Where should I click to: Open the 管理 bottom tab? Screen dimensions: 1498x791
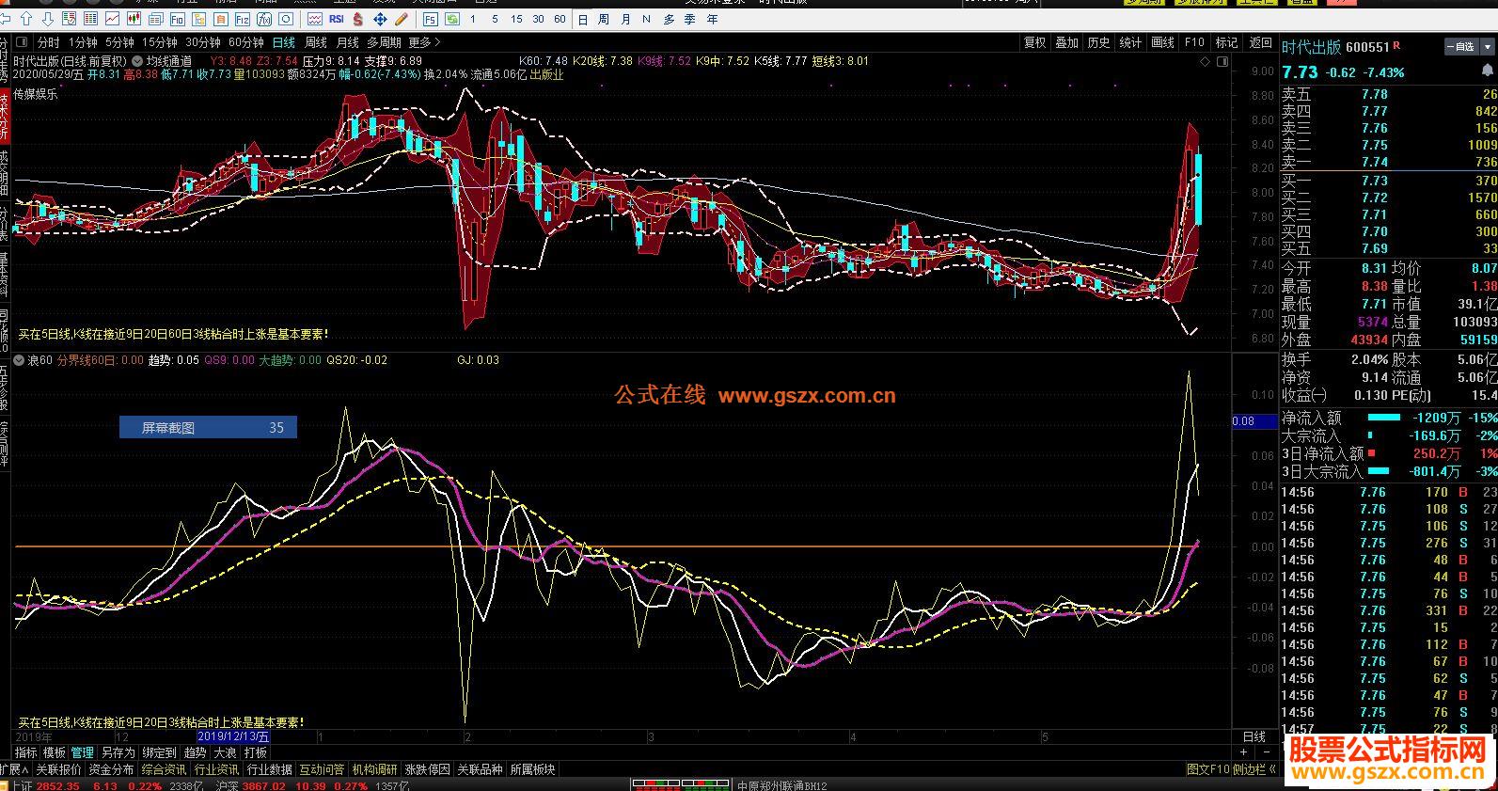(82, 752)
